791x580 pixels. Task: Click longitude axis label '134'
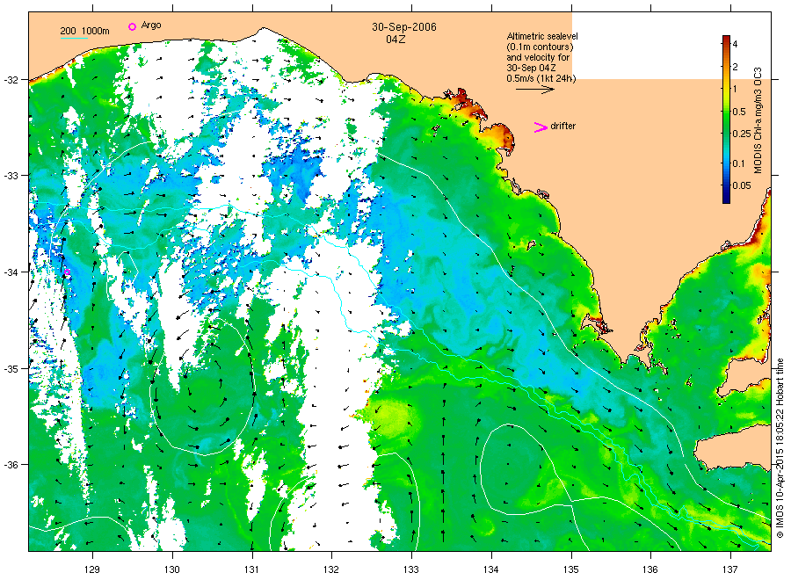(x=490, y=569)
